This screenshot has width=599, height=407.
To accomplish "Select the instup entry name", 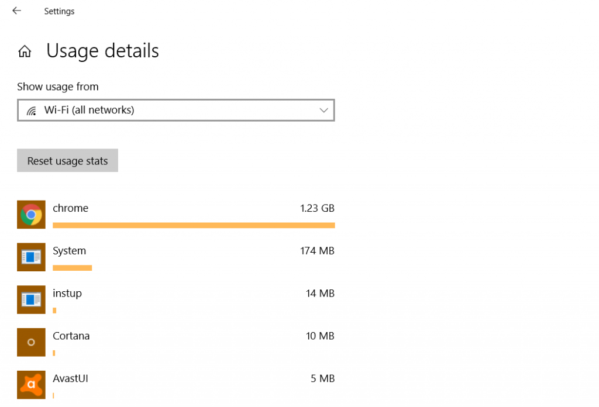I will pos(67,294).
